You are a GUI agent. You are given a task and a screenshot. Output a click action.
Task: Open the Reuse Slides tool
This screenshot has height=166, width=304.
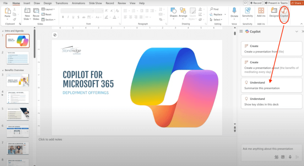pos(36,14)
